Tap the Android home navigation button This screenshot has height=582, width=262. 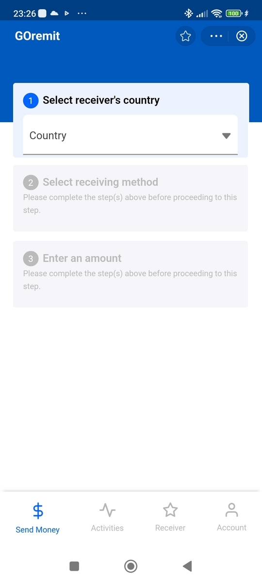pyautogui.click(x=131, y=566)
